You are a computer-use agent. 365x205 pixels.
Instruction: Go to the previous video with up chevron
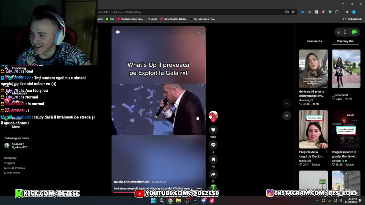[x=287, y=103]
